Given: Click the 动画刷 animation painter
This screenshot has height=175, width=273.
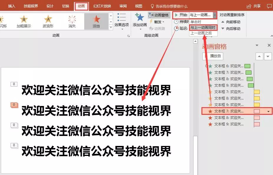Looking at the screenshot, I should [157, 28].
